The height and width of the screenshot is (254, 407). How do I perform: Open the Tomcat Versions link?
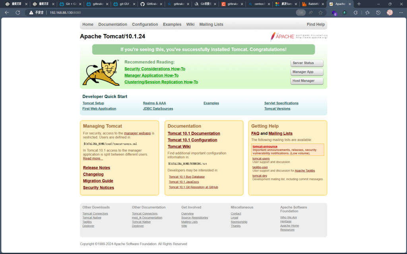tap(277, 109)
